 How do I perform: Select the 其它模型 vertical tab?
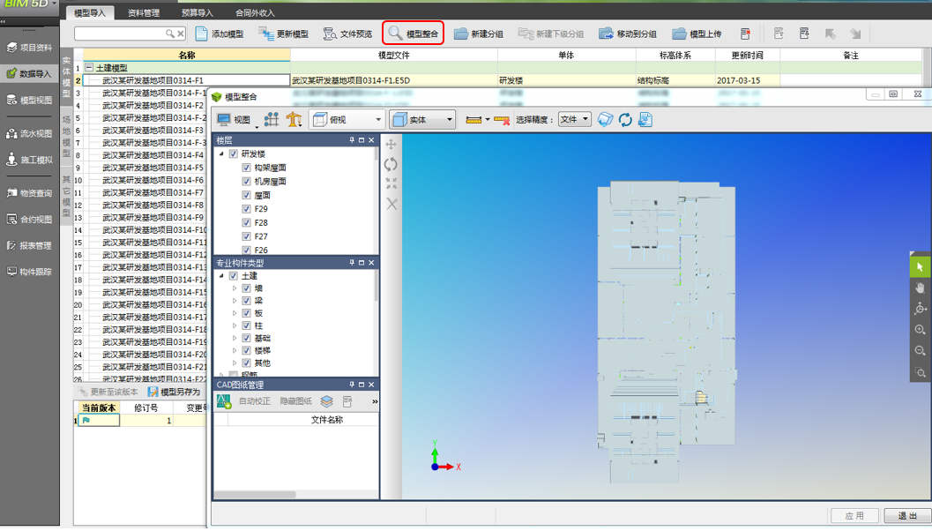click(67, 196)
